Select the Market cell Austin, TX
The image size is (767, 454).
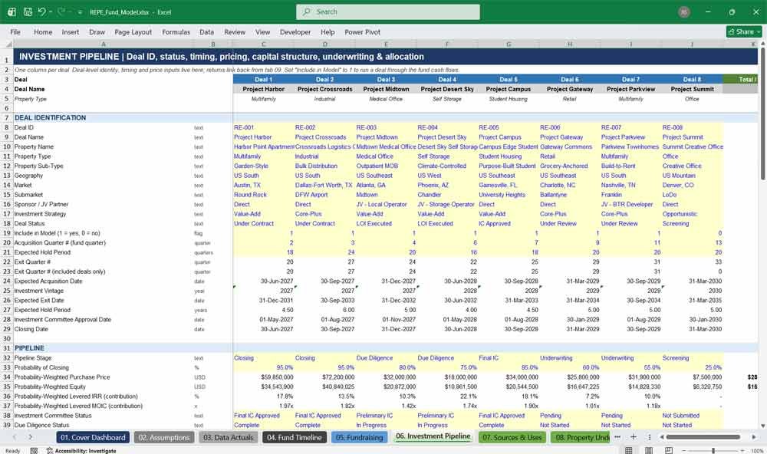pos(263,185)
